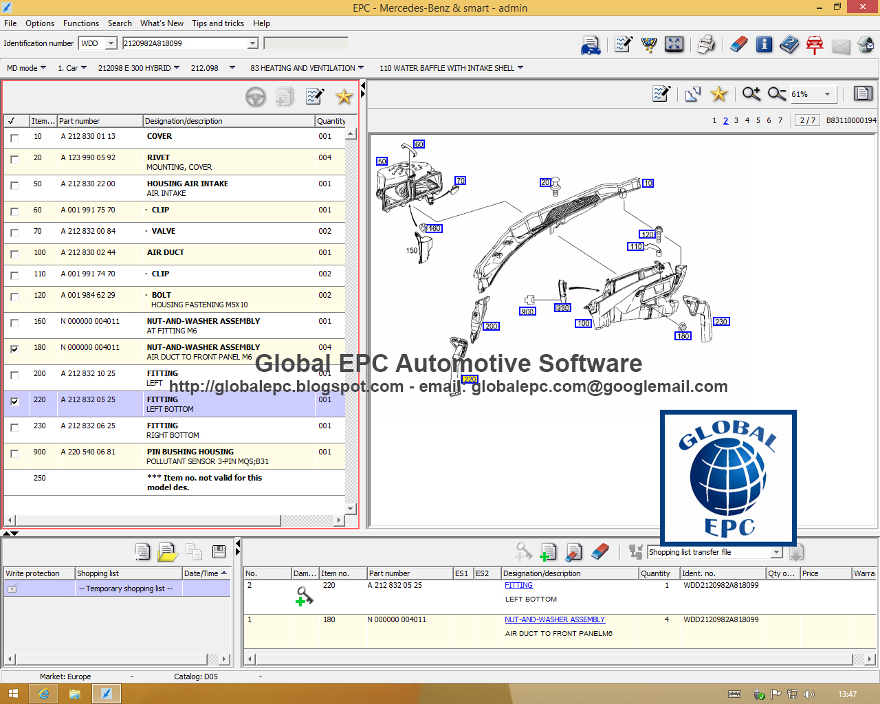Check the checkbox for item 10 COVER
This screenshot has height=704, width=880.
point(14,137)
